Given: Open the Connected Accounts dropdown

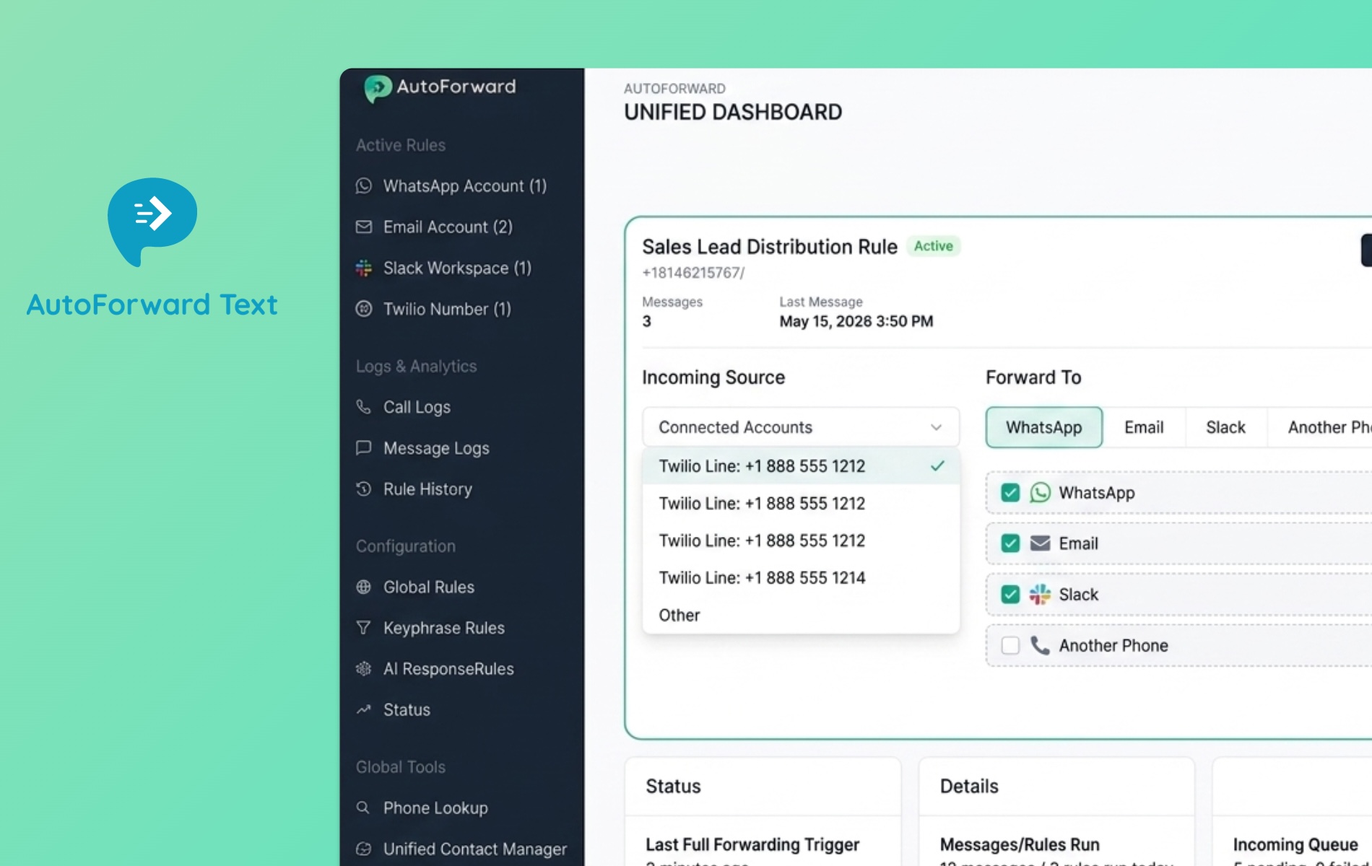Looking at the screenshot, I should [801, 427].
